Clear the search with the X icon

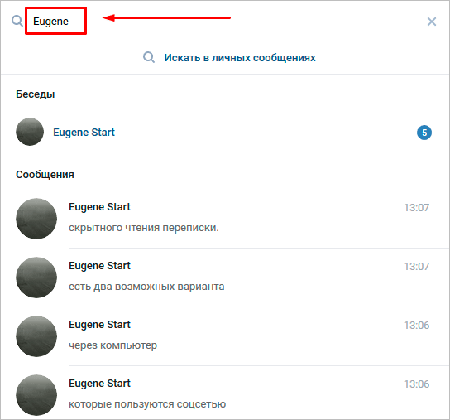[x=431, y=22]
